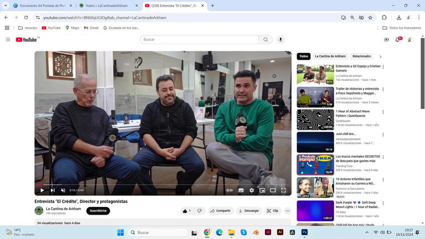Viewport: 425px width, 239px height.
Task: Click the Suscribirme button
Action: coord(98,211)
